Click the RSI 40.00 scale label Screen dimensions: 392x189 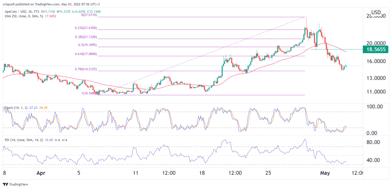(x=374, y=160)
